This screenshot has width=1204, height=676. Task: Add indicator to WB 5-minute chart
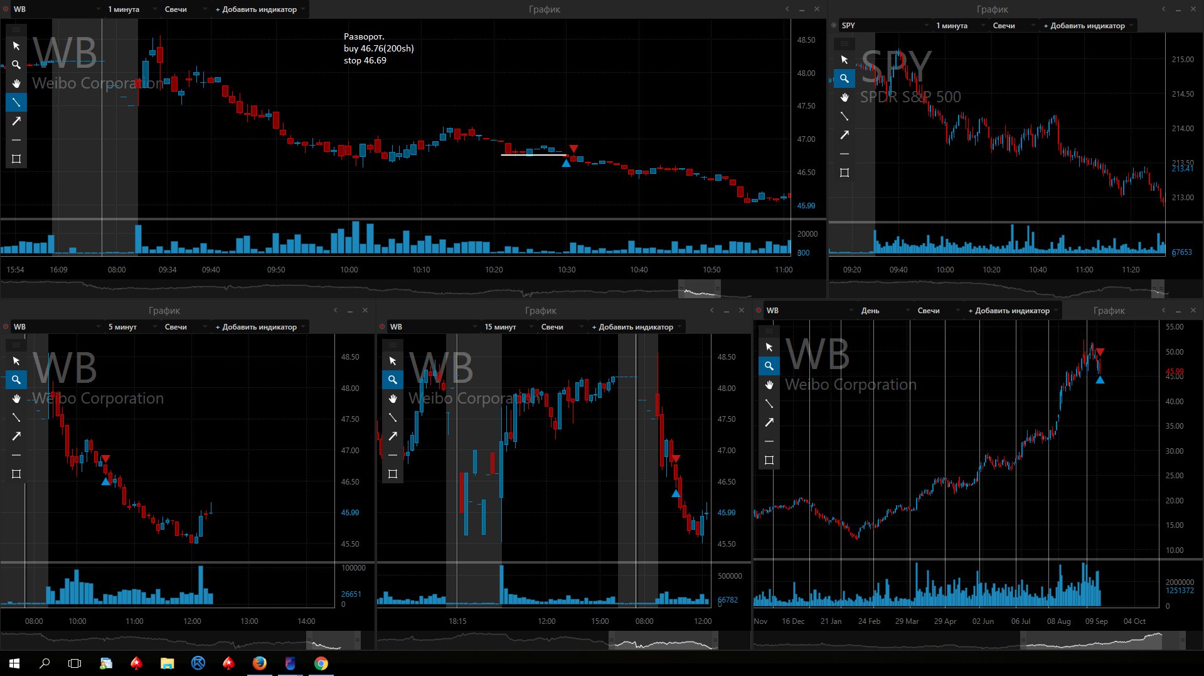(x=259, y=327)
